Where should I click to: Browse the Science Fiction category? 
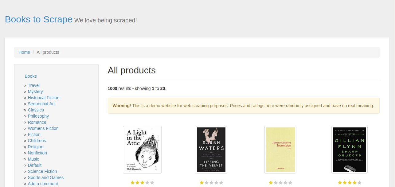(x=42, y=171)
